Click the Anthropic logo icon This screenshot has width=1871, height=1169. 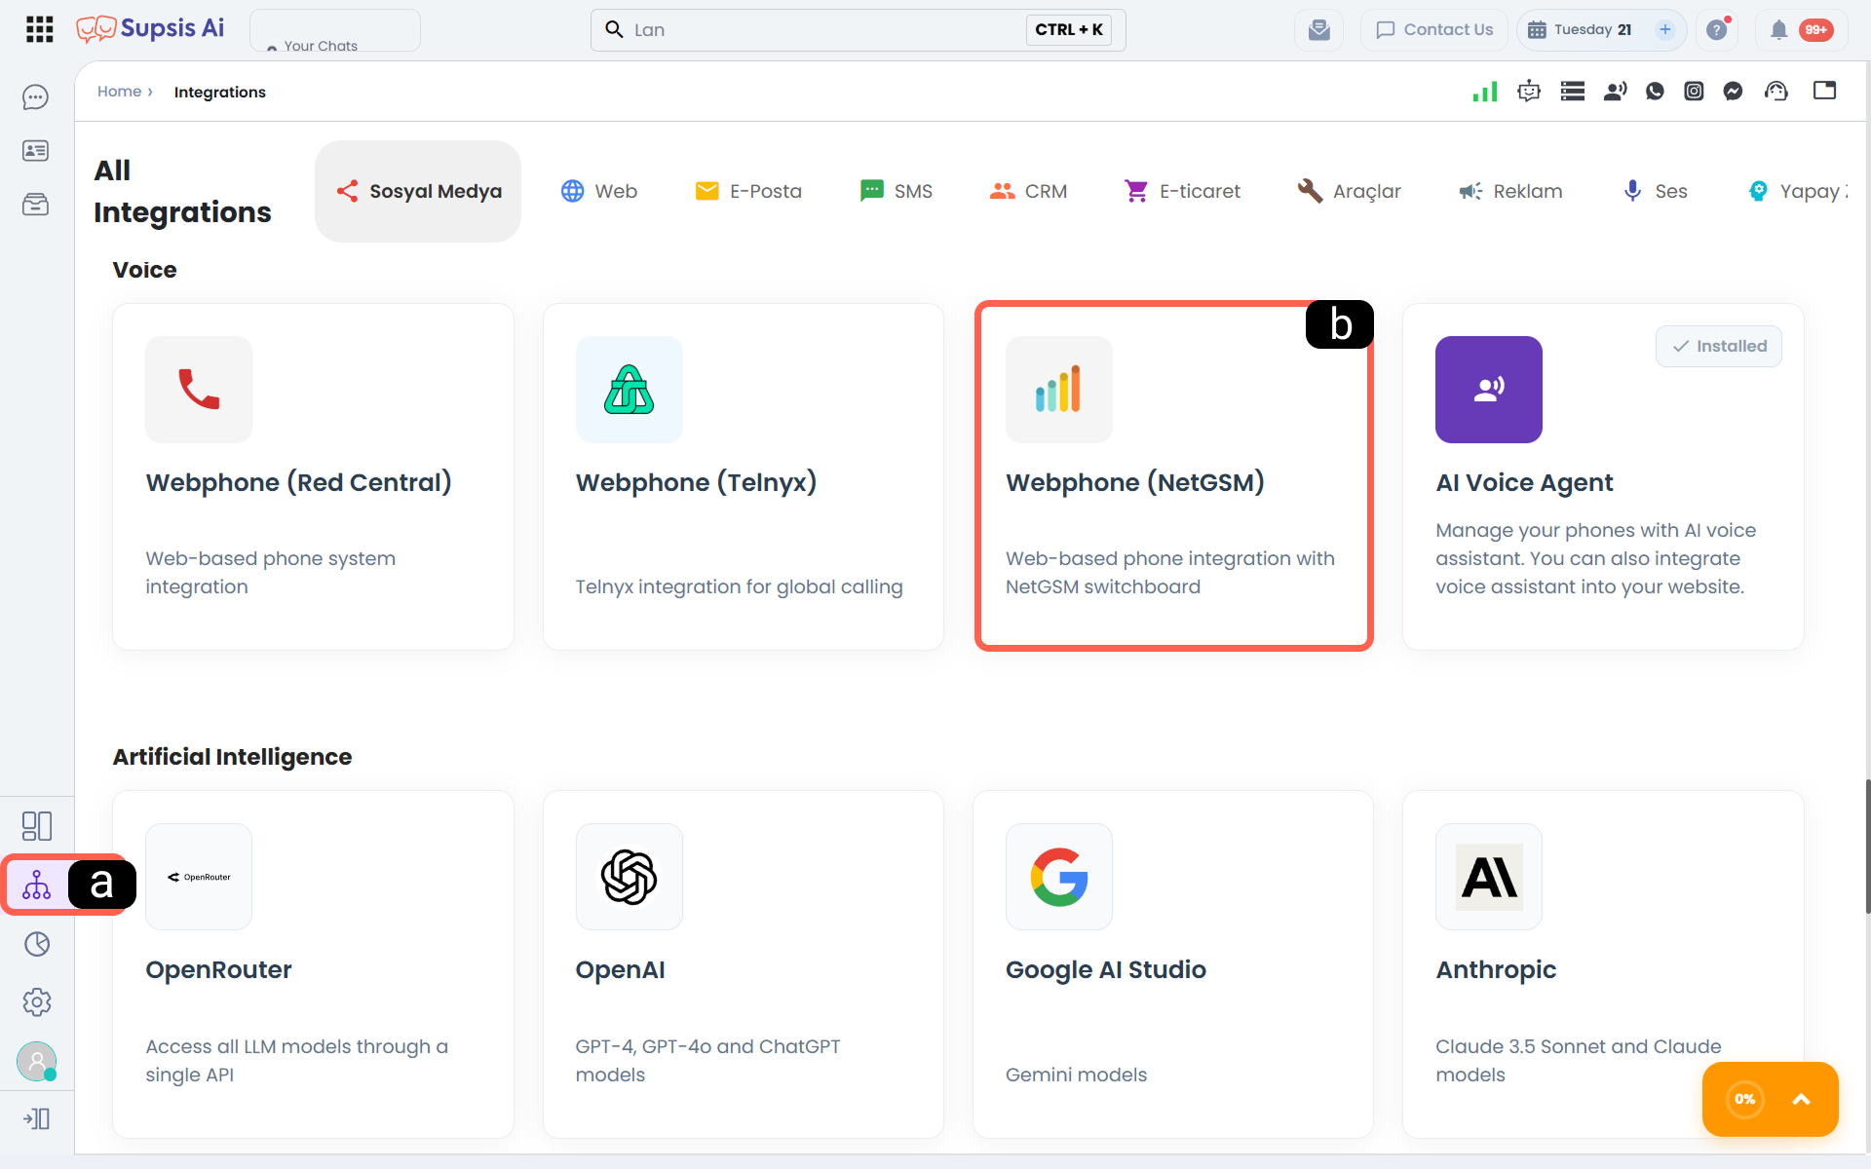coord(1489,877)
